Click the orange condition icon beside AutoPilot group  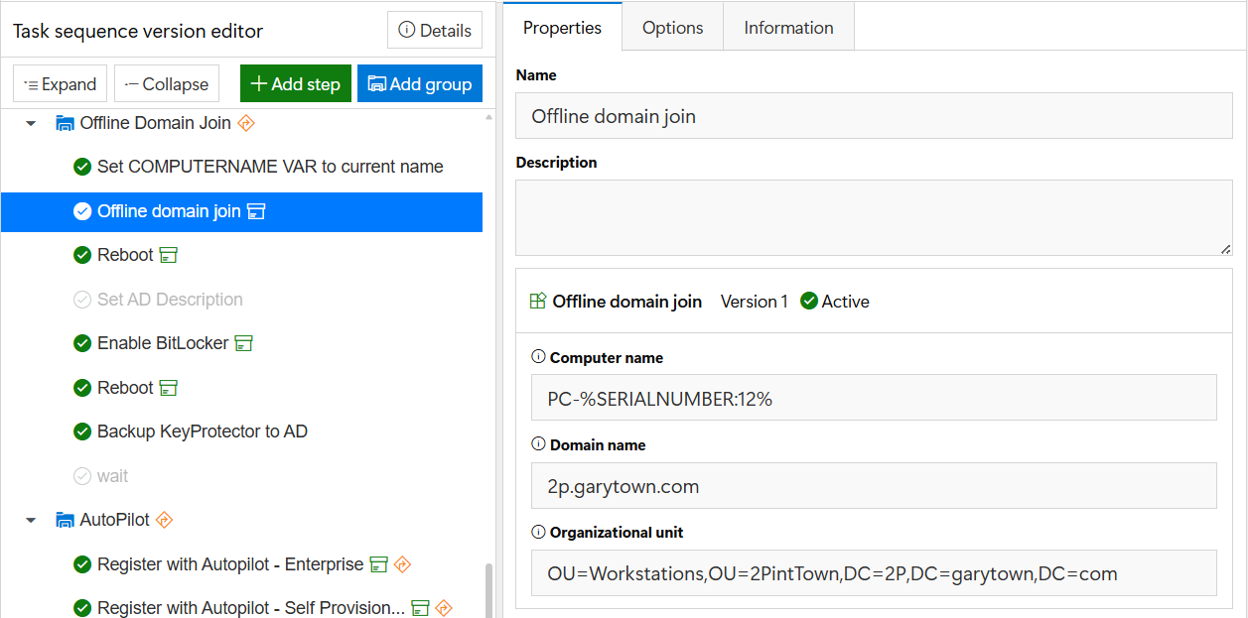[165, 520]
